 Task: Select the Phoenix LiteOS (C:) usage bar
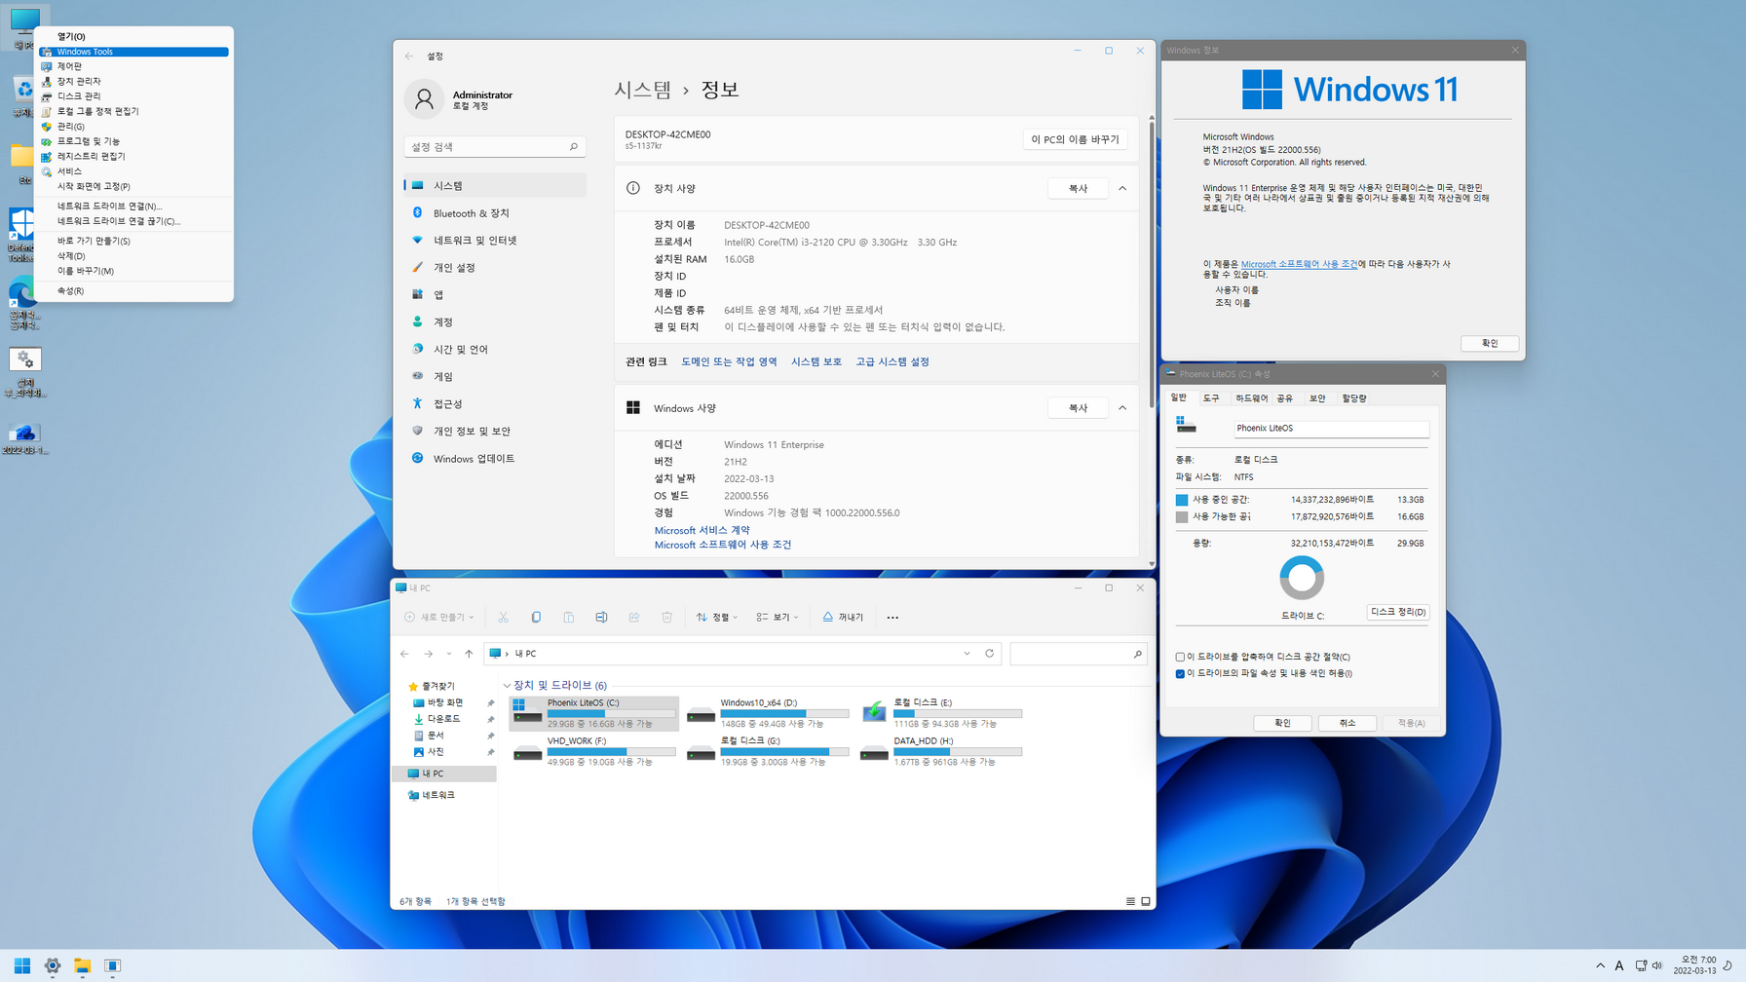coord(611,713)
